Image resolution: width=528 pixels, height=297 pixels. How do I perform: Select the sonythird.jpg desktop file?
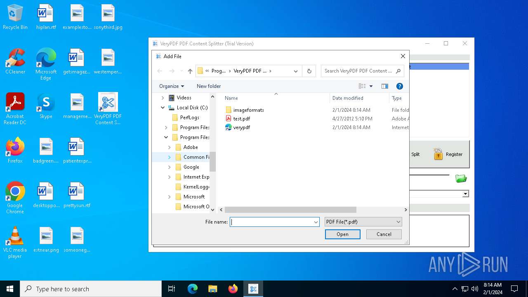(x=108, y=17)
